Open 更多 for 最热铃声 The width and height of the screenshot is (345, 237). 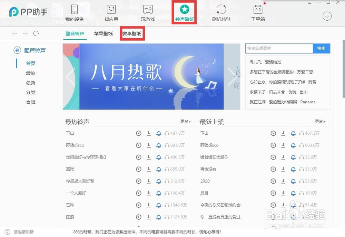tap(186, 122)
